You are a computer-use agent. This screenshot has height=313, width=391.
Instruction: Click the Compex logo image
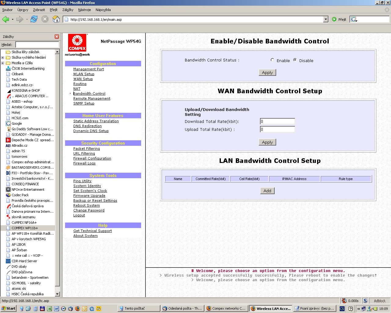77,43
